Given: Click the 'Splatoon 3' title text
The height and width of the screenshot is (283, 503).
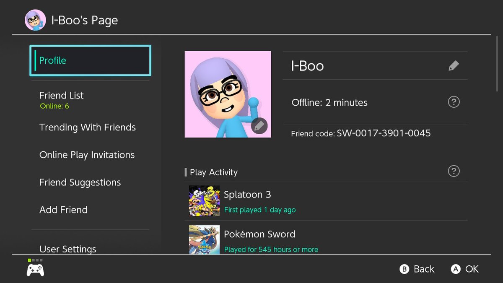Looking at the screenshot, I should click(247, 195).
